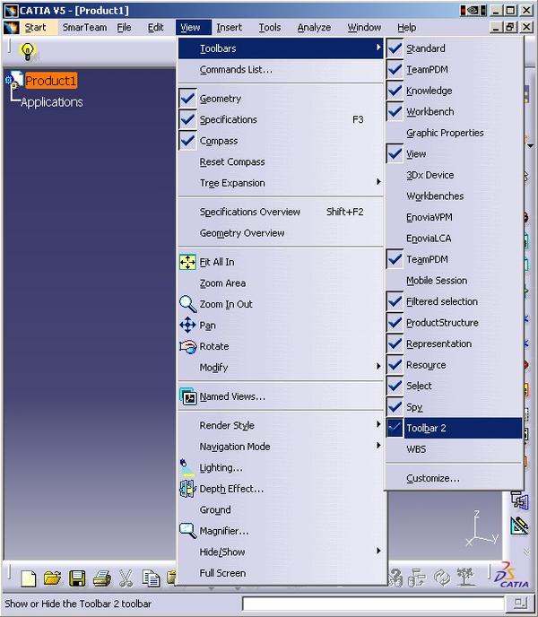Open Named Views dialog entry
The height and width of the screenshot is (617, 538).
click(x=281, y=396)
